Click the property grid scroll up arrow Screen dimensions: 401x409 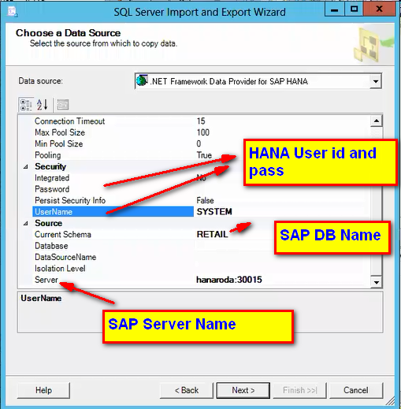point(377,121)
